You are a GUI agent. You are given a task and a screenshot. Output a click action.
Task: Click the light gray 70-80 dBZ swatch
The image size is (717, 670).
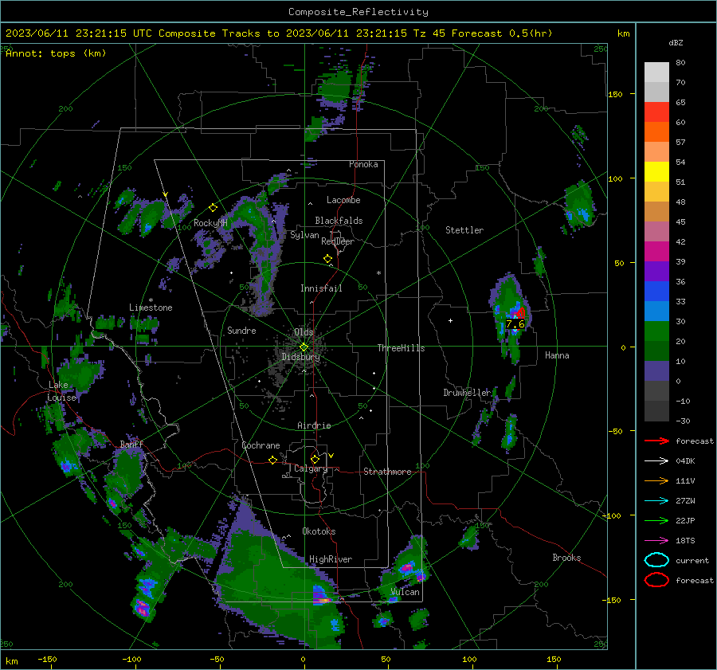click(656, 72)
